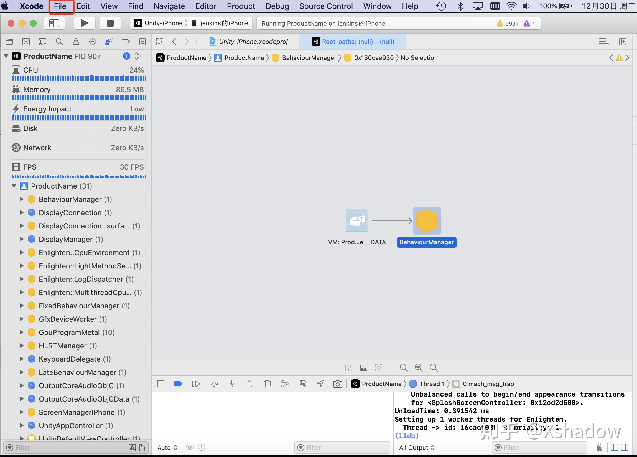Open the report navigator in the sidebar

(x=142, y=41)
